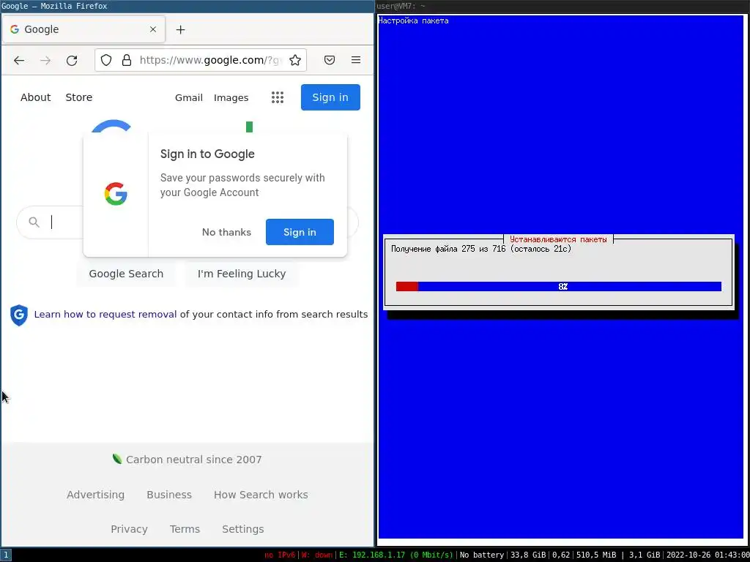
Task: Click the green leaf carbon icon
Action: [116, 460]
